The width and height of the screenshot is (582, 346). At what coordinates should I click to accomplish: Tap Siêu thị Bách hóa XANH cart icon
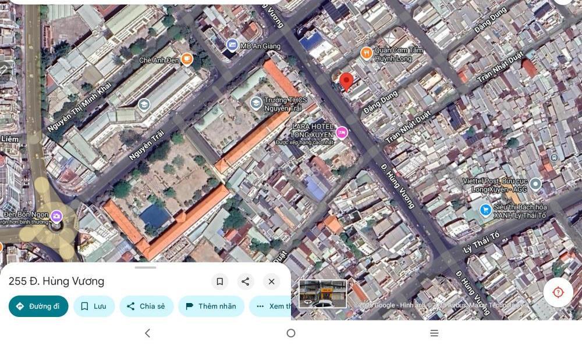click(485, 210)
